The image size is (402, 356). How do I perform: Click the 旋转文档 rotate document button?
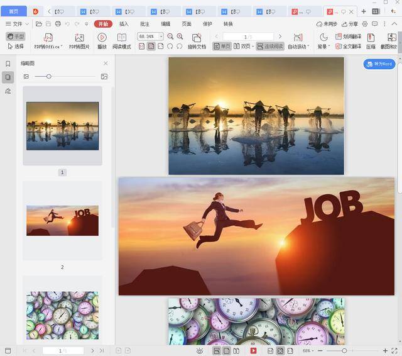click(197, 41)
